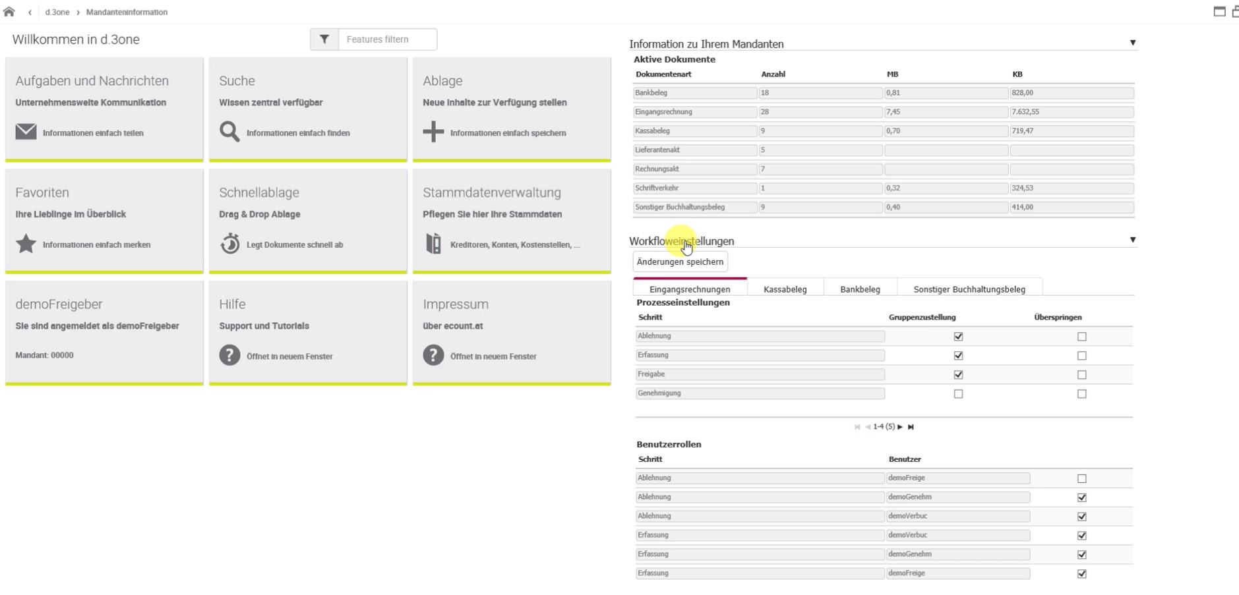Screen dimensions: 1239x595
Task: Click the envelope icon under Aufgaben und Nachrichten
Action: [26, 132]
